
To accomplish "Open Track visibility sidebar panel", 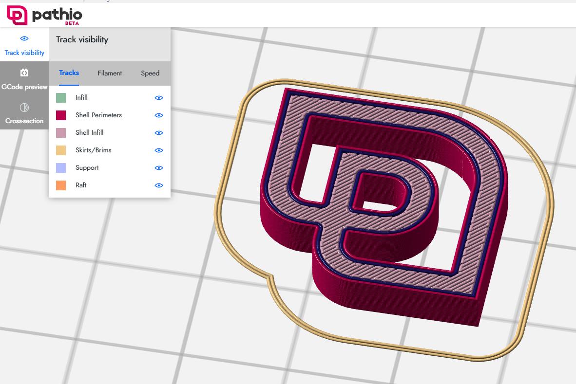I will pyautogui.click(x=24, y=45).
